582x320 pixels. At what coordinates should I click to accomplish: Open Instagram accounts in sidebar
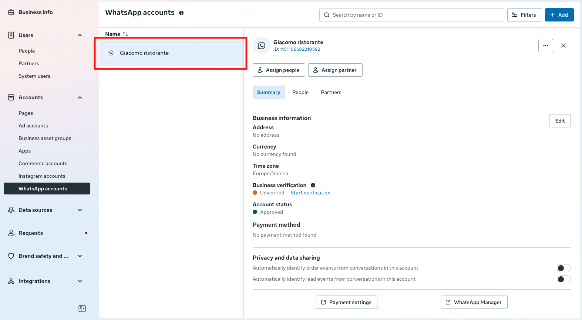pyautogui.click(x=42, y=176)
